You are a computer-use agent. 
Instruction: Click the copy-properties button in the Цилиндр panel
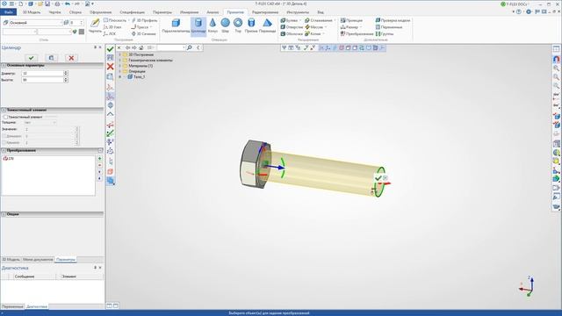click(51, 58)
